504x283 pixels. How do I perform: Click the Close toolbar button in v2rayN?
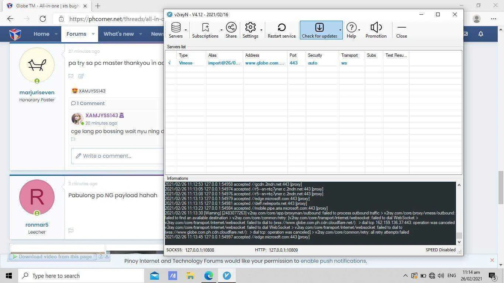click(401, 30)
